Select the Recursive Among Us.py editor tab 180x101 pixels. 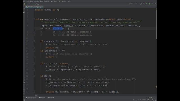pyautogui.click(x=34, y=7)
